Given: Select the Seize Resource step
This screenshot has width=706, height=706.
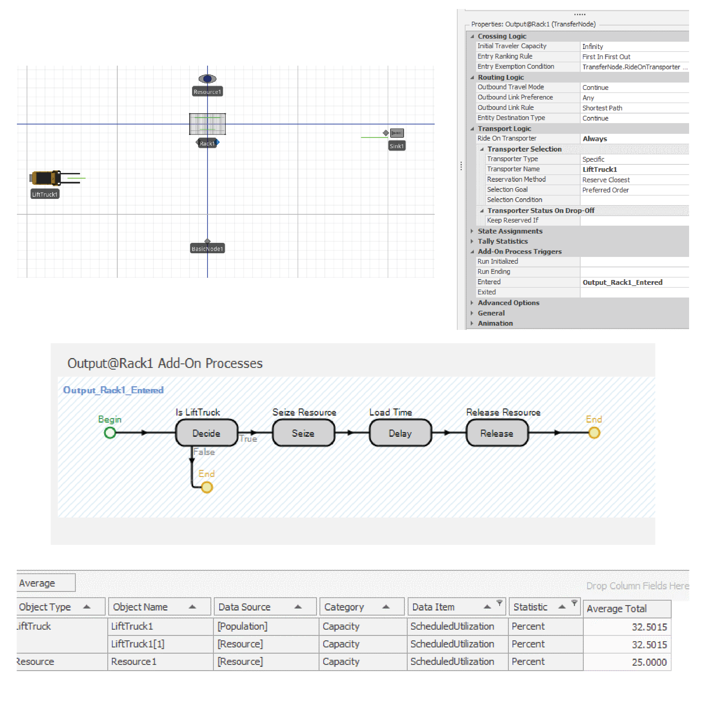Looking at the screenshot, I should click(x=303, y=433).
